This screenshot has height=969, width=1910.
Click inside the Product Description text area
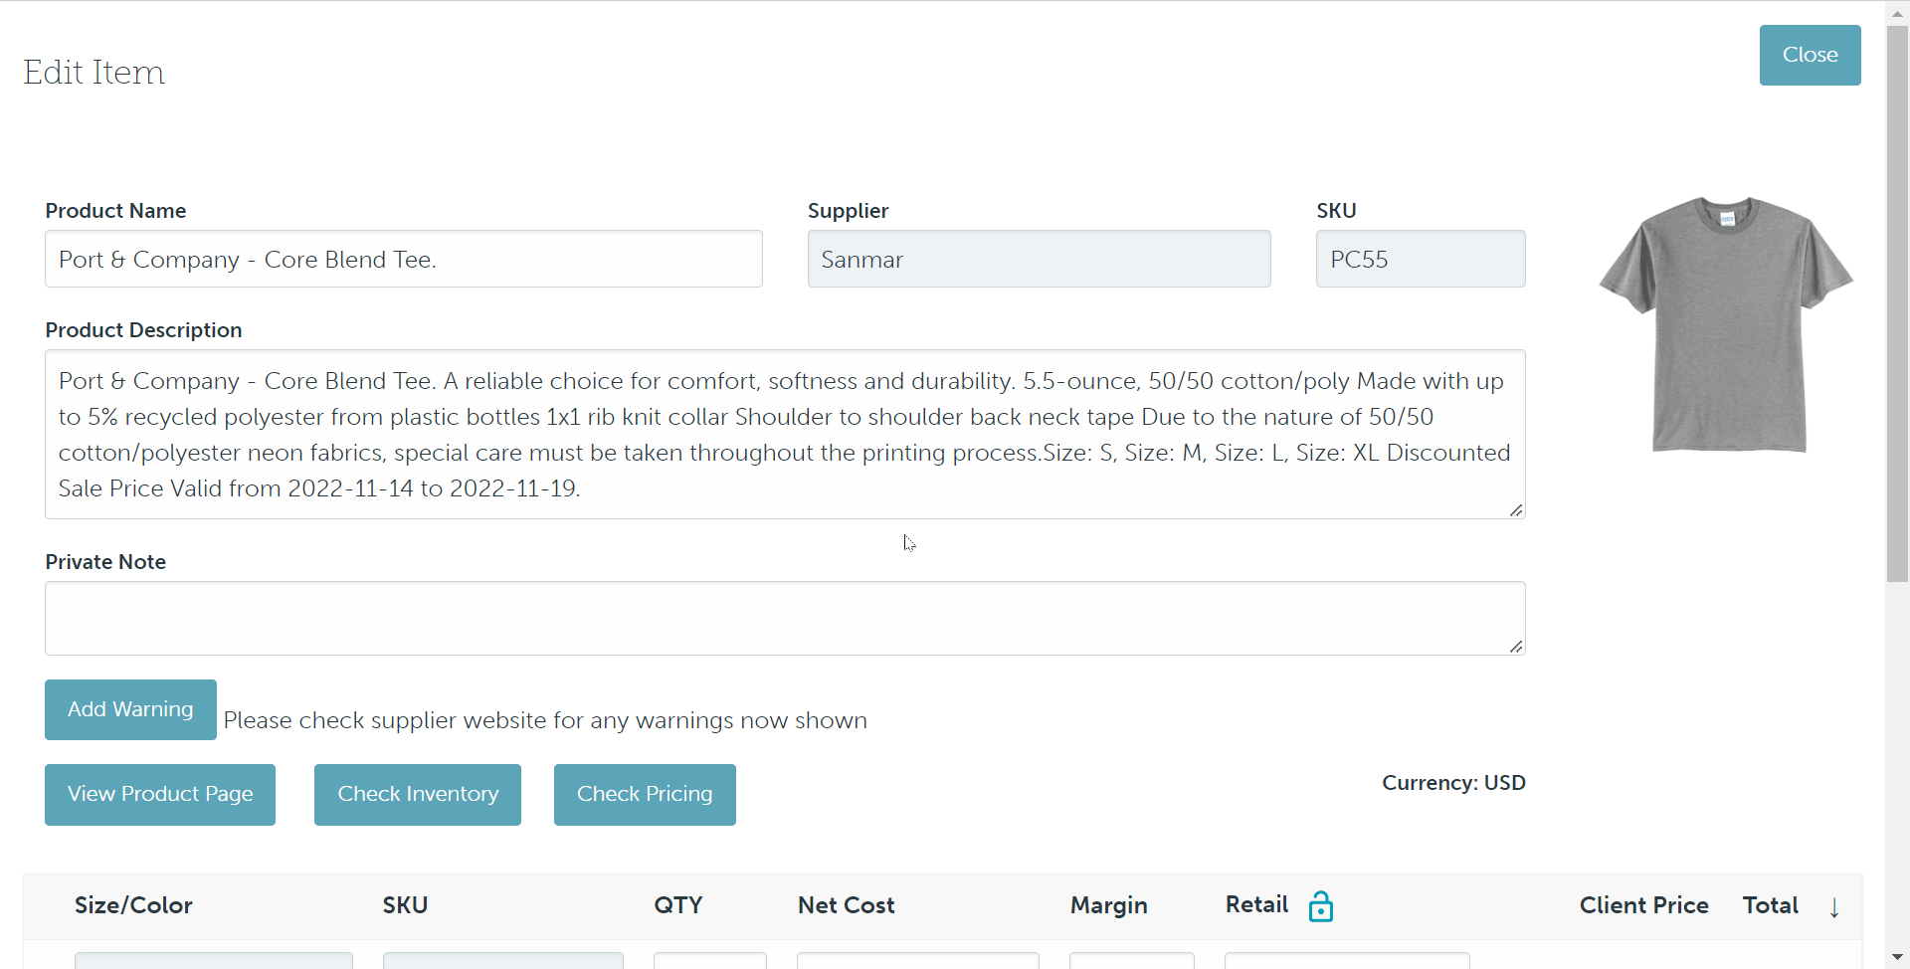coord(784,435)
